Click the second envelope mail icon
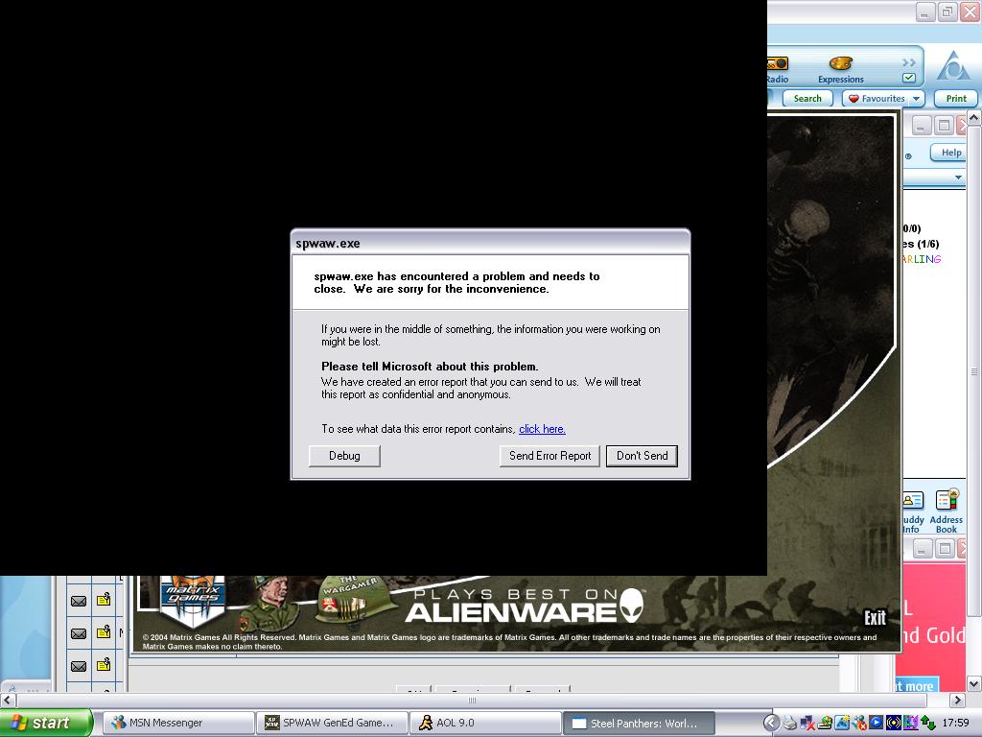 click(x=79, y=633)
